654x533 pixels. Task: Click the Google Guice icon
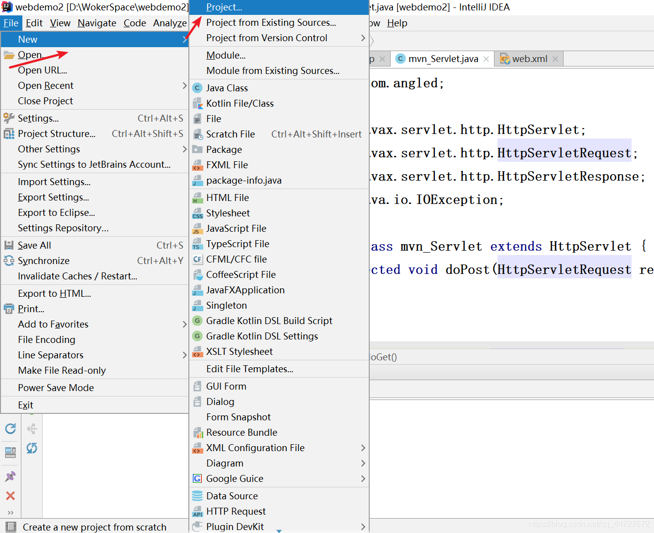click(197, 478)
